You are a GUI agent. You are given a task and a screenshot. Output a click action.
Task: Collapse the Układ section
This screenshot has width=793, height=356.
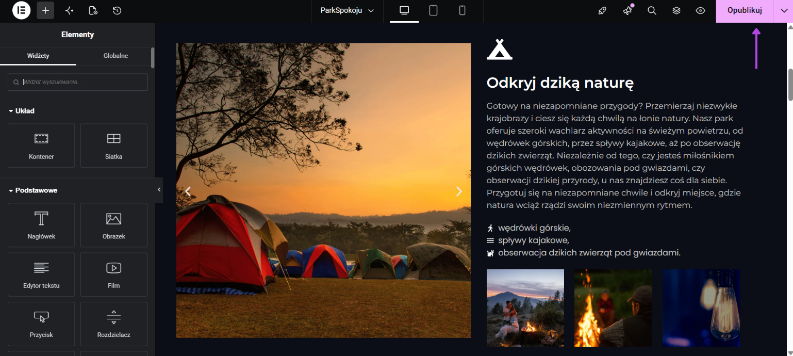[22, 111]
